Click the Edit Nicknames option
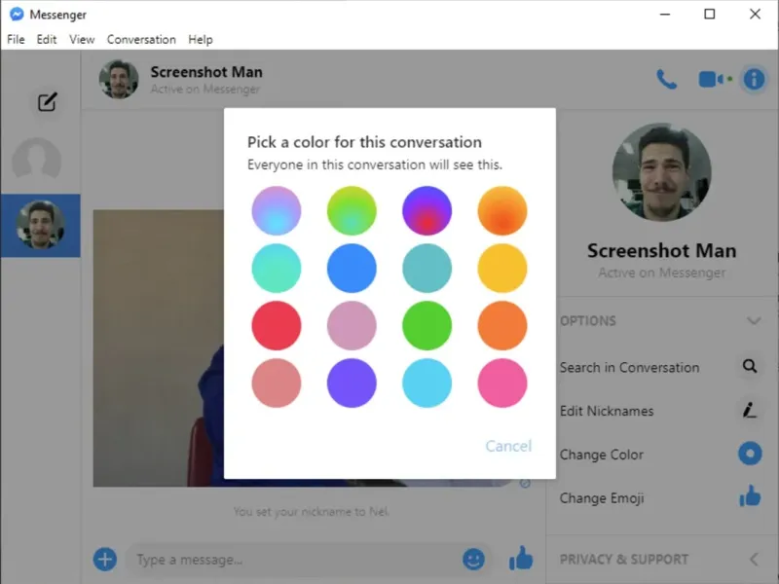Image resolution: width=779 pixels, height=584 pixels. 607,411
